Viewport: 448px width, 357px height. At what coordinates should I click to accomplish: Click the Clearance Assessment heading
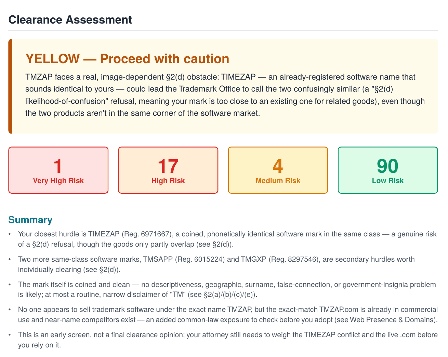click(x=70, y=20)
